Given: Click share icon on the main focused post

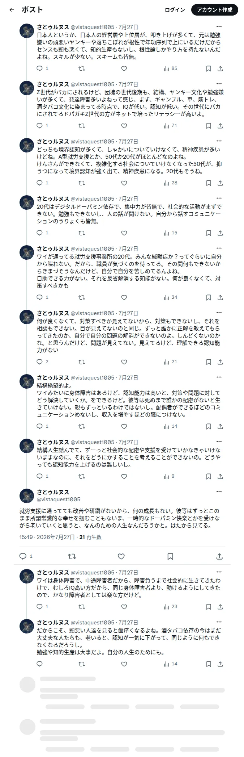Looking at the screenshot, I should coord(219,556).
